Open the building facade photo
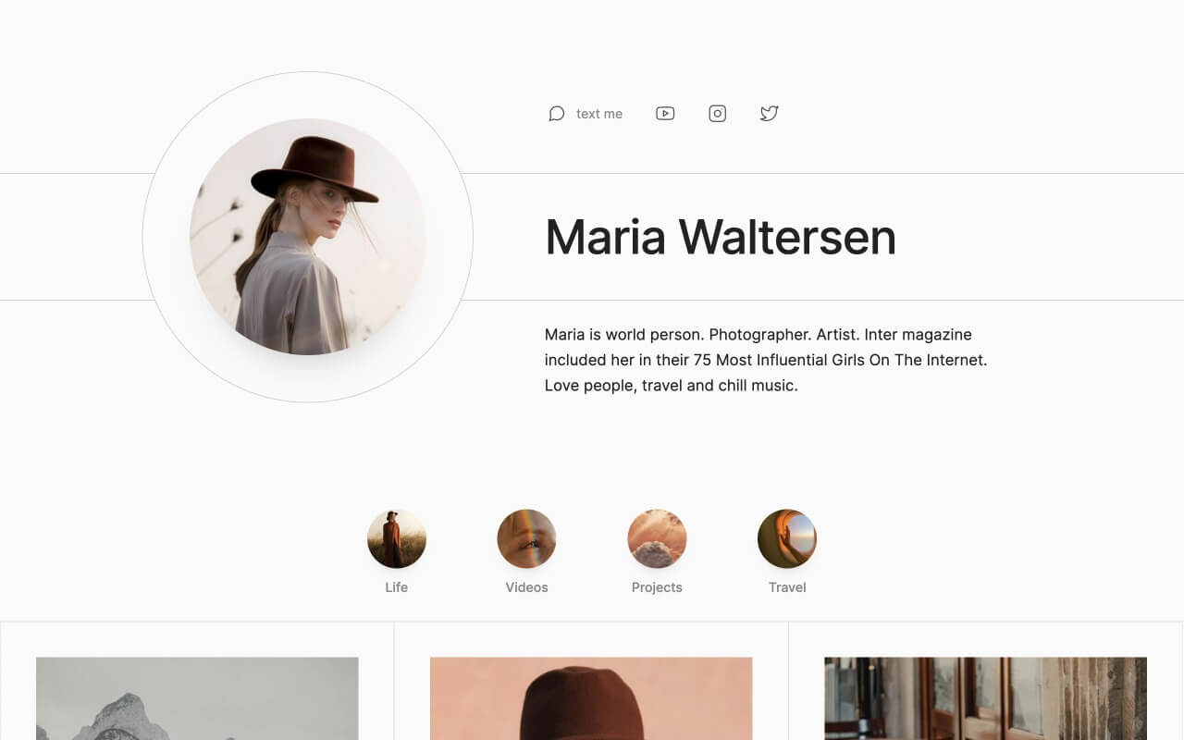The image size is (1184, 740). coord(985,703)
